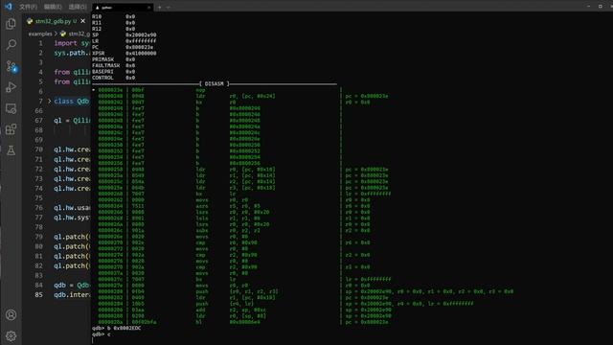Open the Accounts menu icon
Viewport: 613px width, 345px height.
tap(11, 315)
